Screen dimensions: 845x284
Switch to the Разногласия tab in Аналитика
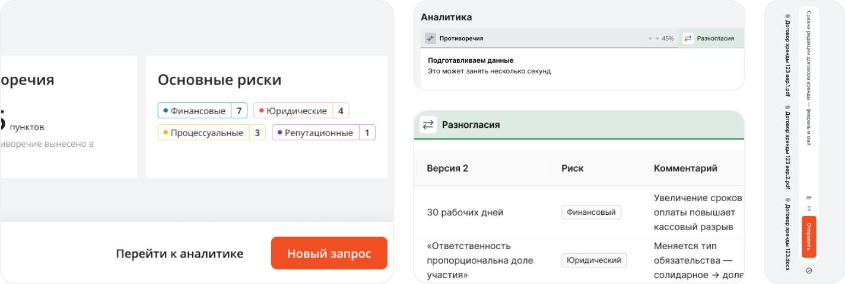714,38
